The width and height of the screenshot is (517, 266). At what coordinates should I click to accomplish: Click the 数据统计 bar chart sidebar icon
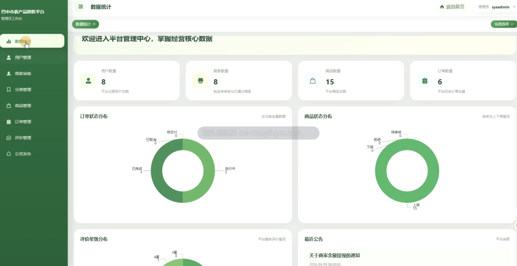[x=9, y=41]
